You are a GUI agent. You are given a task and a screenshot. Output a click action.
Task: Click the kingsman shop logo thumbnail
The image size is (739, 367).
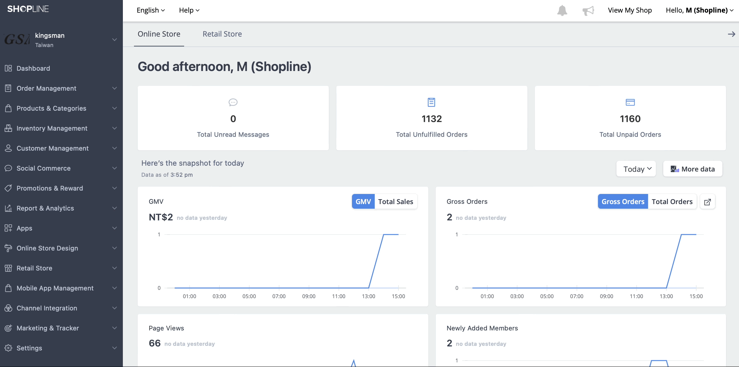17,39
